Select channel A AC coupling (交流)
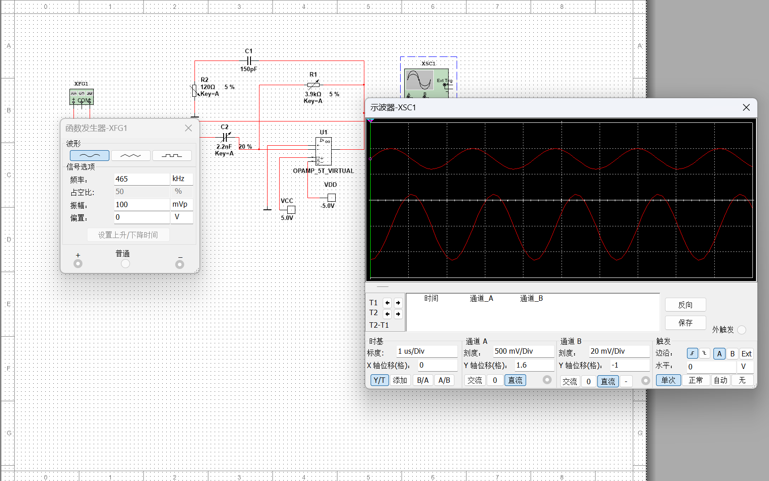The image size is (769, 481). (x=475, y=381)
